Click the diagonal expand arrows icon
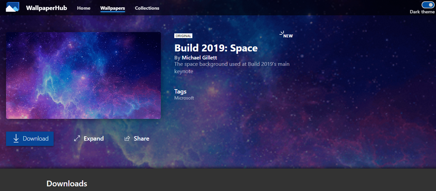 click(77, 138)
